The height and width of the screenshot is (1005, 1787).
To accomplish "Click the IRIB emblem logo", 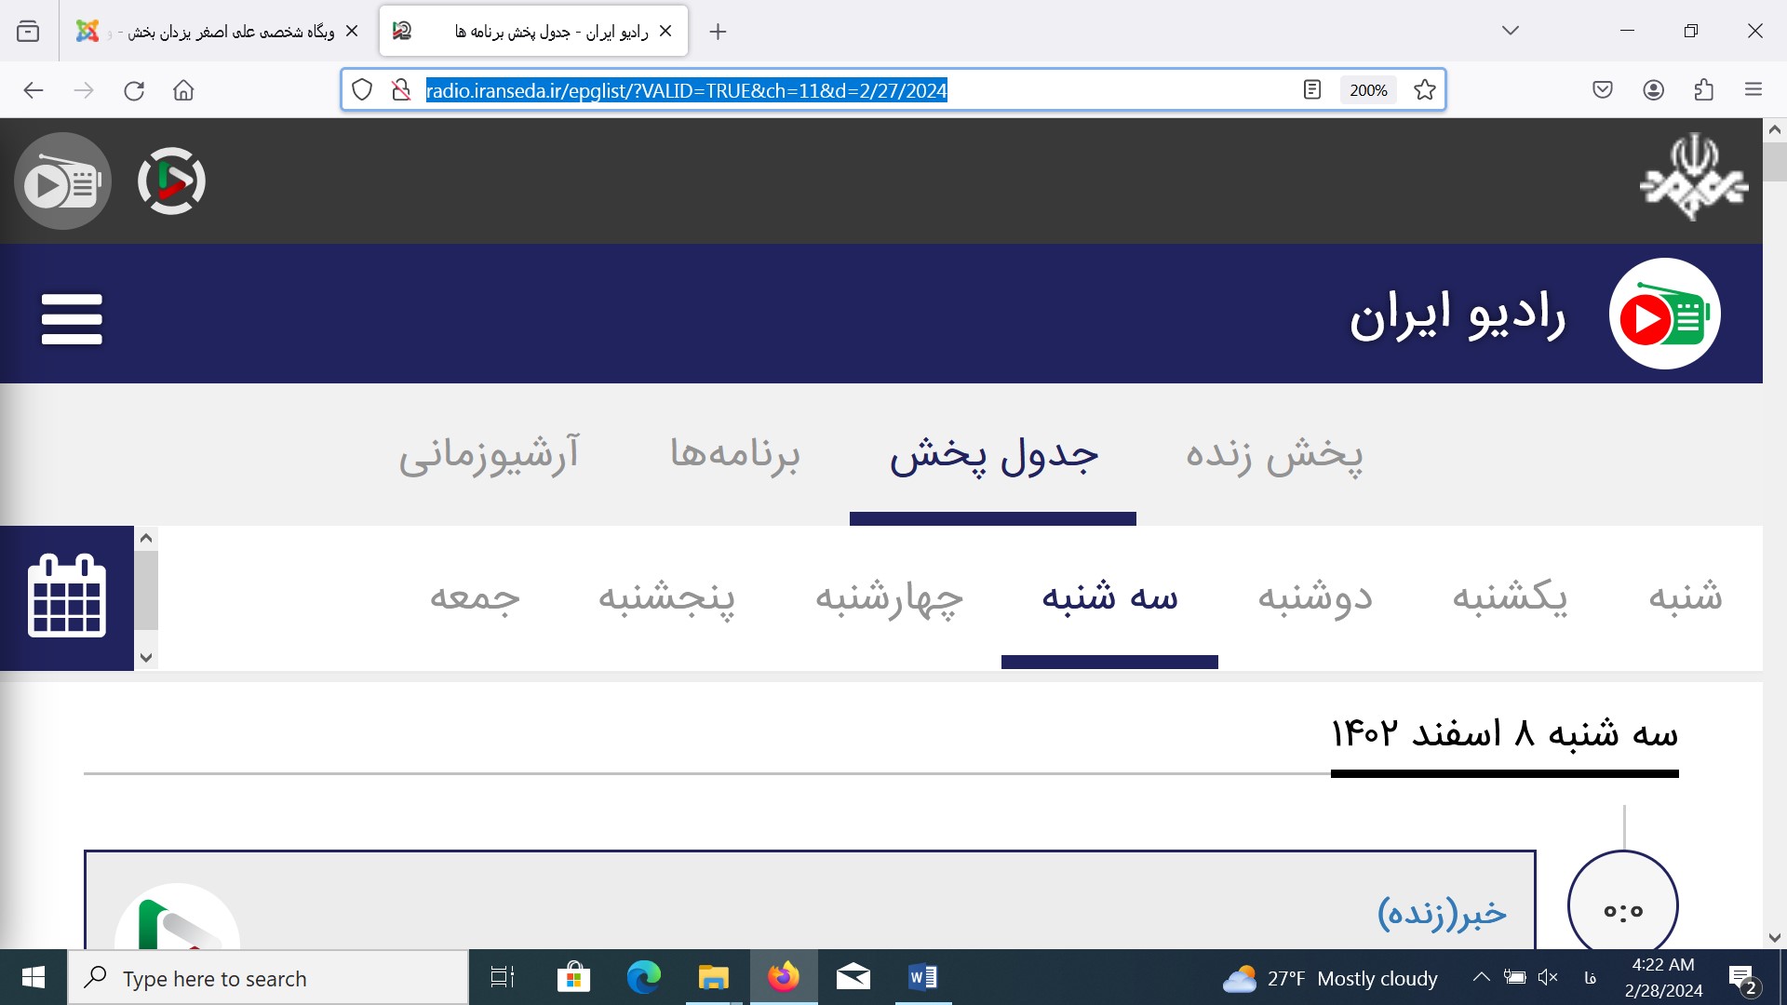I will pos(1694,177).
